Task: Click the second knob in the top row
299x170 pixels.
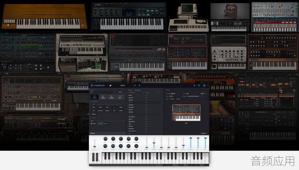Action: (113, 139)
